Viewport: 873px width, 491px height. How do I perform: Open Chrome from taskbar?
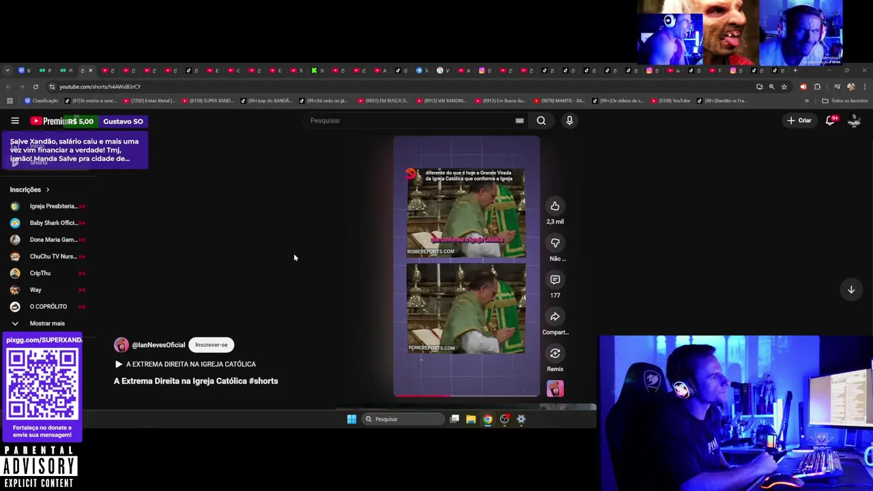tap(488, 419)
